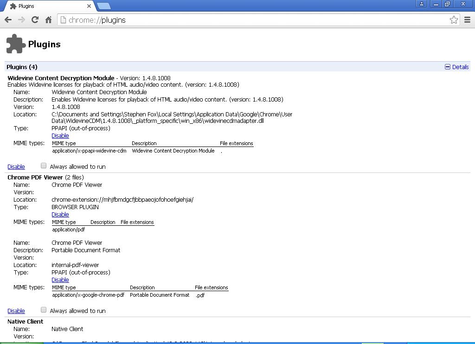Click the internal-pdf-viewer location value
This screenshot has height=344, width=475.
75,265
